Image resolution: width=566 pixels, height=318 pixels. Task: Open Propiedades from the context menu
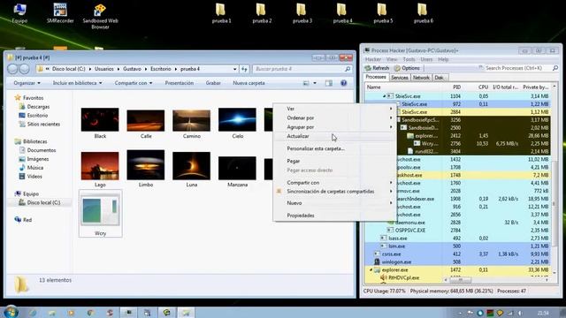[x=334, y=216]
